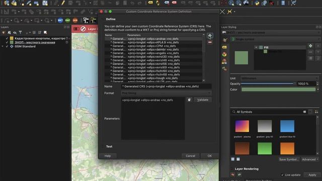Click the WKT round blue plugin icon
Image resolution: width=322 pixels, height=181 pixels.
tap(60, 20)
